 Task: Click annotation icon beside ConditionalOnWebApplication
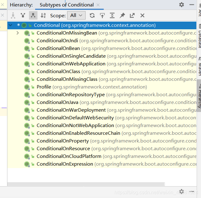(x=27, y=64)
